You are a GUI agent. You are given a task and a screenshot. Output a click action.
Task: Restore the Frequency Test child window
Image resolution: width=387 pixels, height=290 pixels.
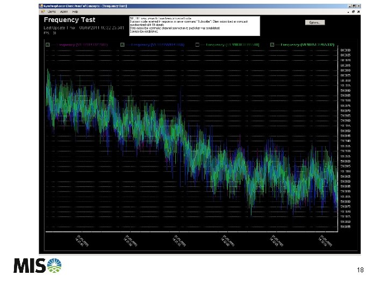click(x=354, y=12)
